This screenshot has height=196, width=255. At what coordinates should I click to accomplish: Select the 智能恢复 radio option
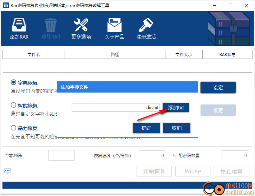click(x=13, y=105)
